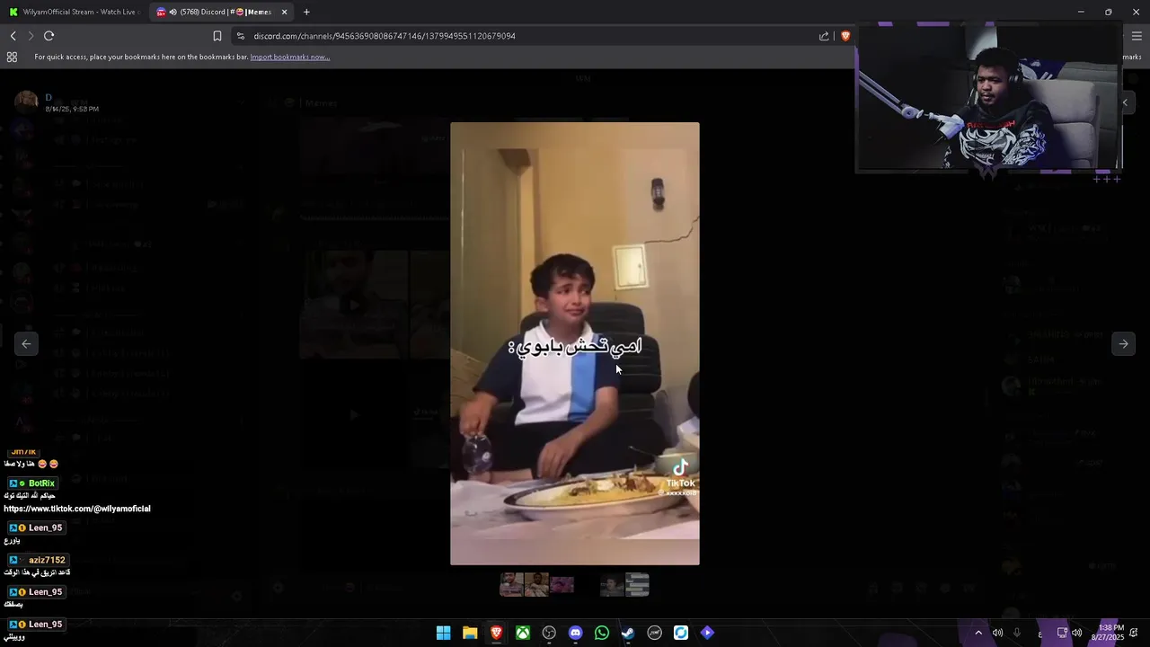Open the apps grid icon on bookmarks bar

(x=12, y=57)
